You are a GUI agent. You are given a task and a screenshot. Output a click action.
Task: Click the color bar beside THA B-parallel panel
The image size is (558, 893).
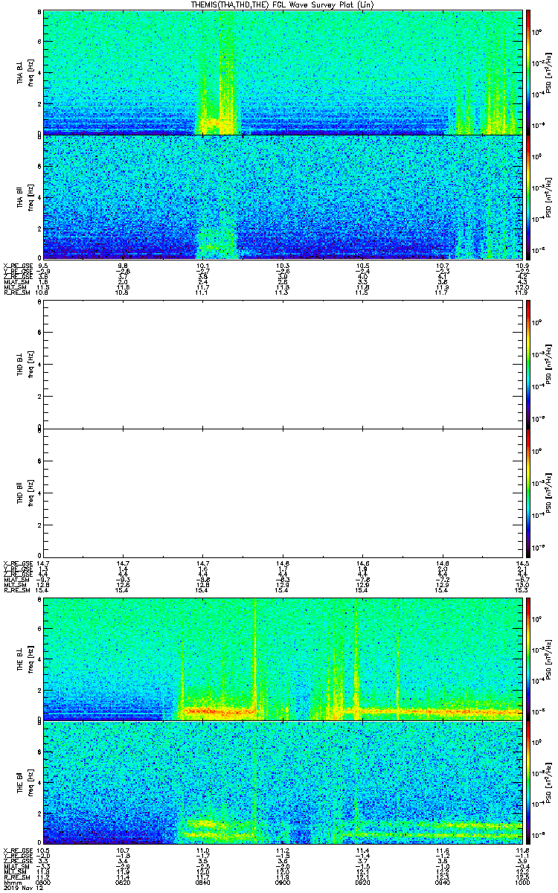[x=527, y=196]
